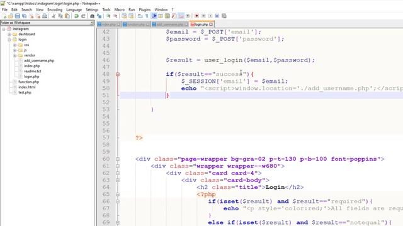Collapse the login folder node

coord(9,40)
